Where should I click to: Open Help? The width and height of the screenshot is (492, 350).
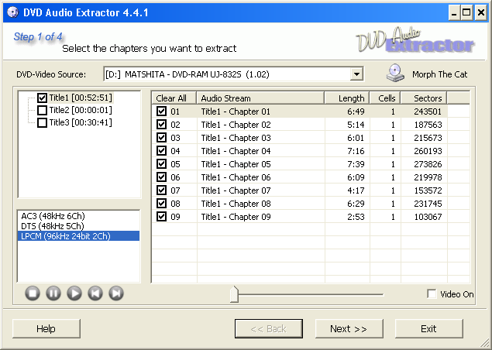pyautogui.click(x=46, y=328)
